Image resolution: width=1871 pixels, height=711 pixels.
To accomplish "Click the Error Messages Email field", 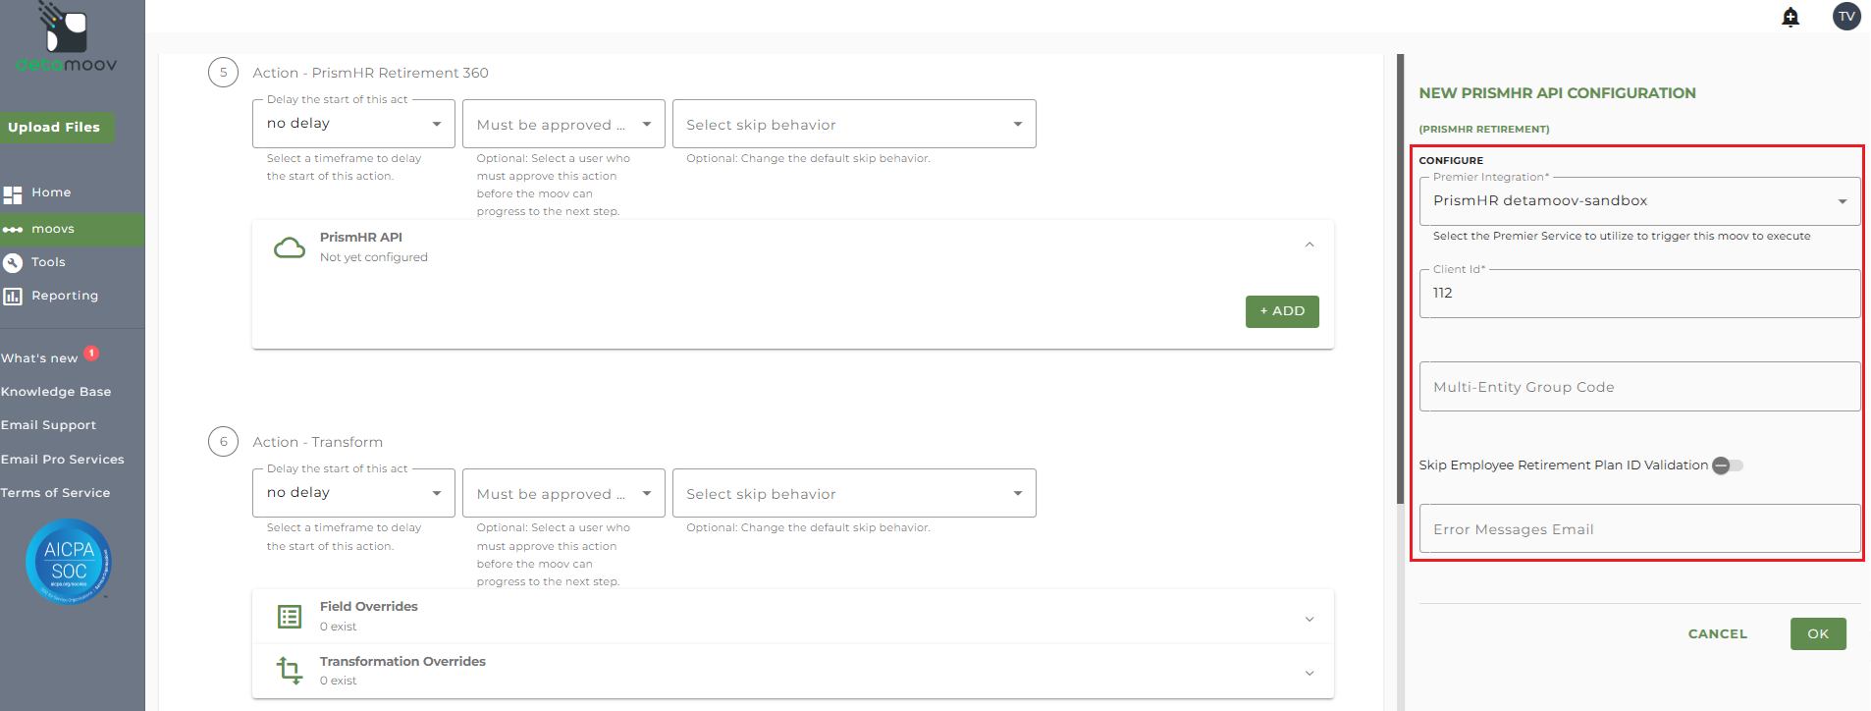I will point(1639,529).
